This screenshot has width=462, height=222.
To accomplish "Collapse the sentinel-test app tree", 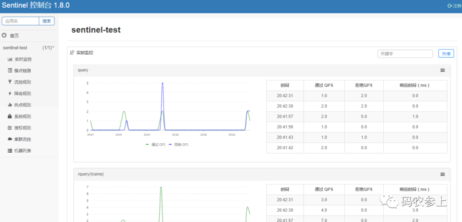I will click(x=53, y=47).
